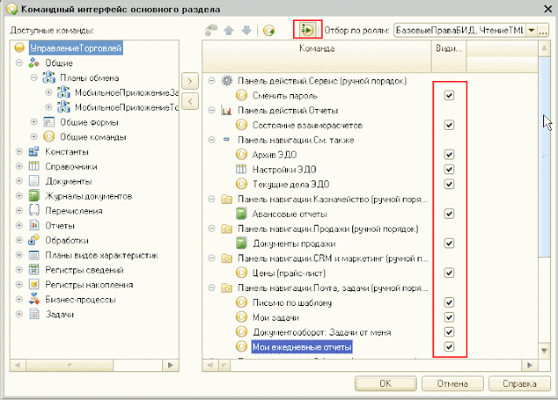Screen dimensions: 558x400
Task: Uncheck visibility for Сменить пароль
Action: pos(449,95)
